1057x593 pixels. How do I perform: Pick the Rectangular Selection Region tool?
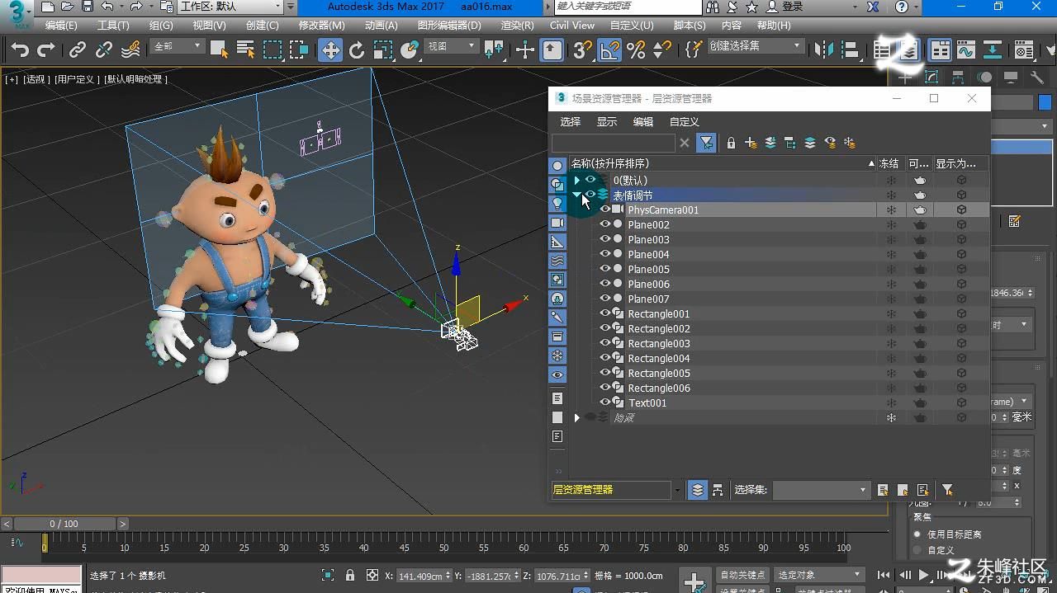[273, 50]
